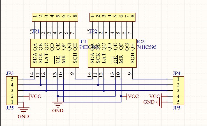Click the junction dot under IC2 SCK pin 11
Screen dimensions: 207x126
pos(98,85)
